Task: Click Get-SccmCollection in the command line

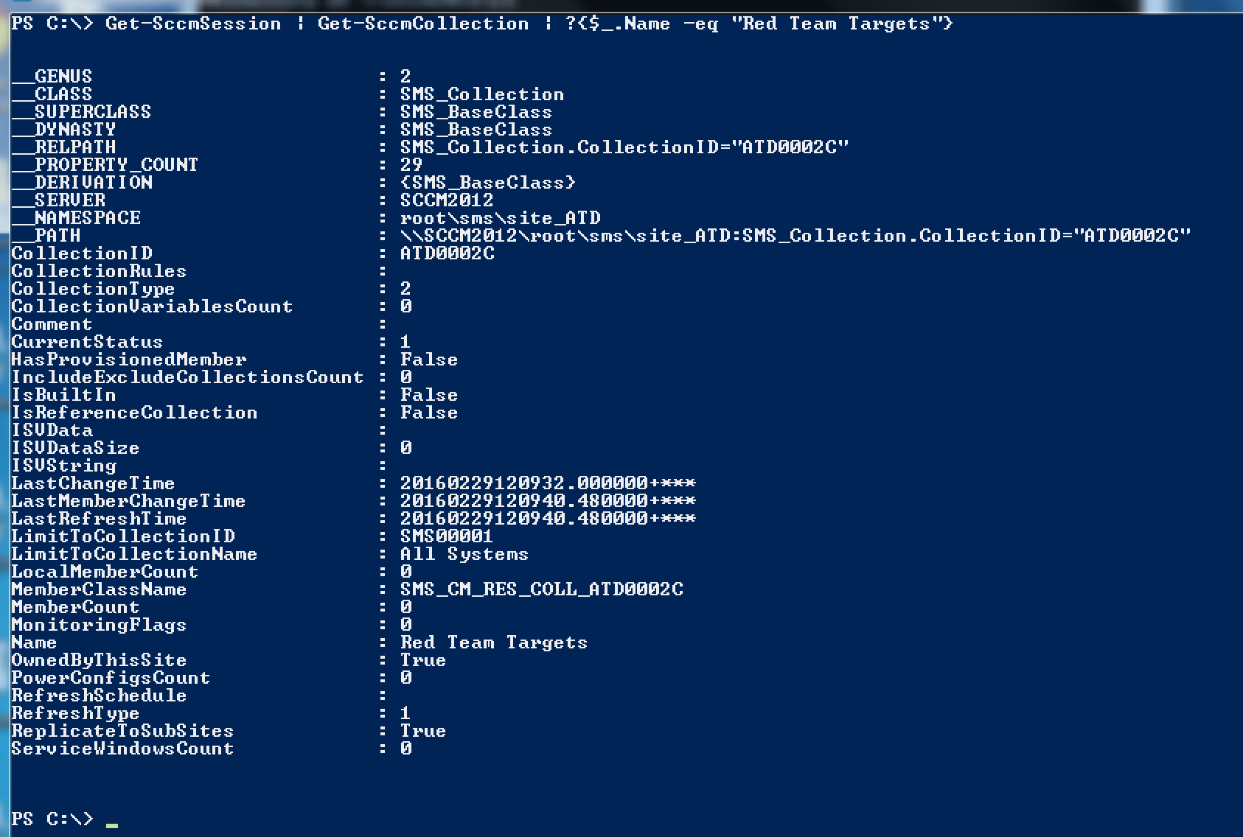Action: (x=423, y=24)
